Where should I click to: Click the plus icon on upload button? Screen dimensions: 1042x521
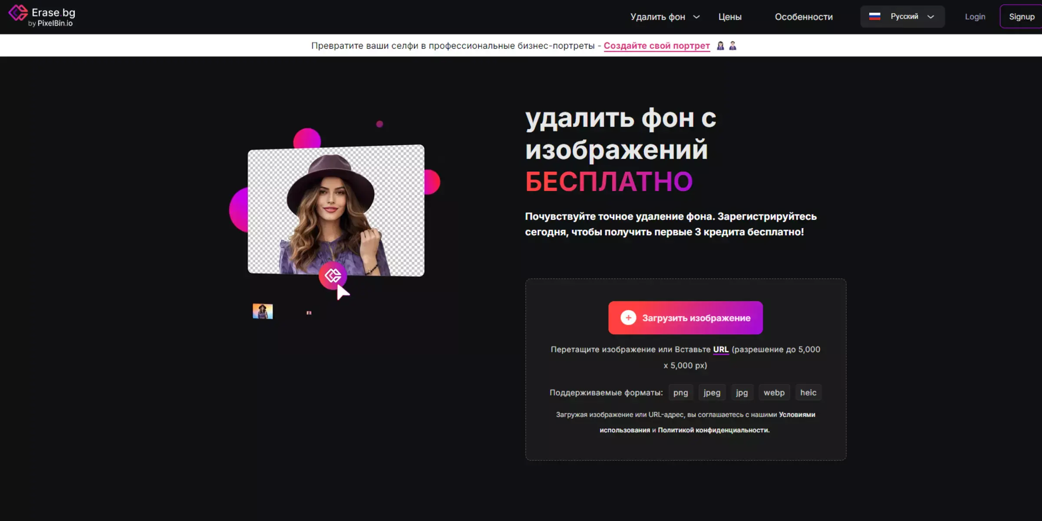pos(628,318)
